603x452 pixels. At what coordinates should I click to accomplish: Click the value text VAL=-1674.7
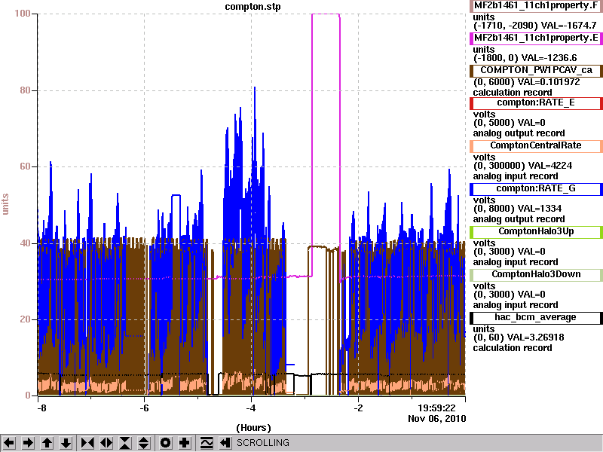pos(569,26)
